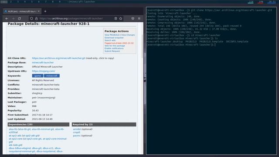279x157 pixels.
Task: Open the Firefox hamburger menu
Action: pos(139,18)
